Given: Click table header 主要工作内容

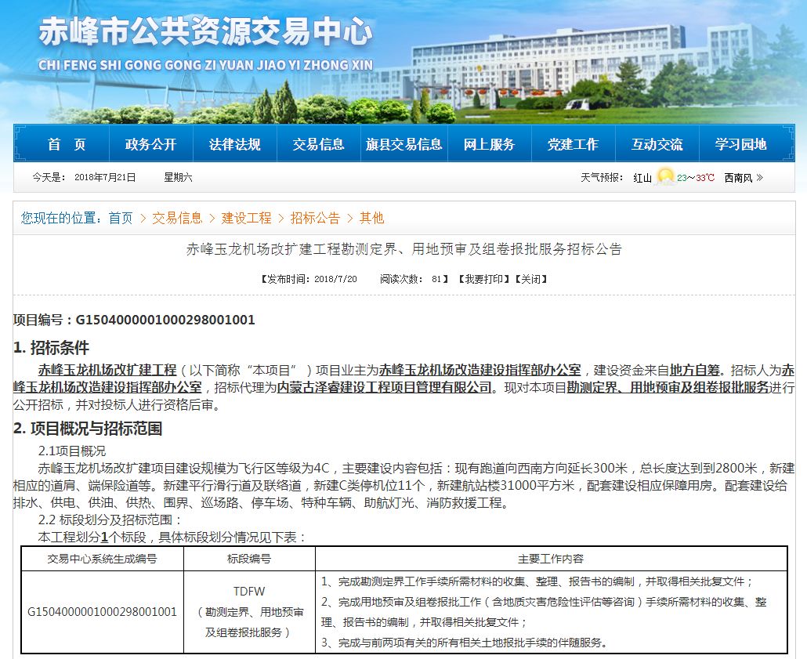Looking at the screenshot, I should click(551, 559).
